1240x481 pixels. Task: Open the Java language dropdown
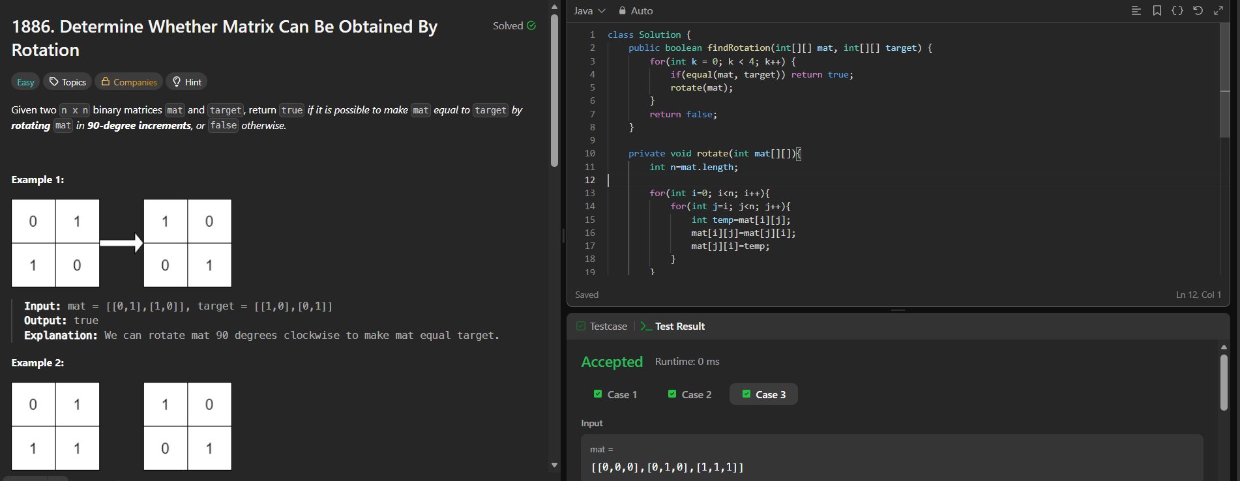tap(589, 10)
